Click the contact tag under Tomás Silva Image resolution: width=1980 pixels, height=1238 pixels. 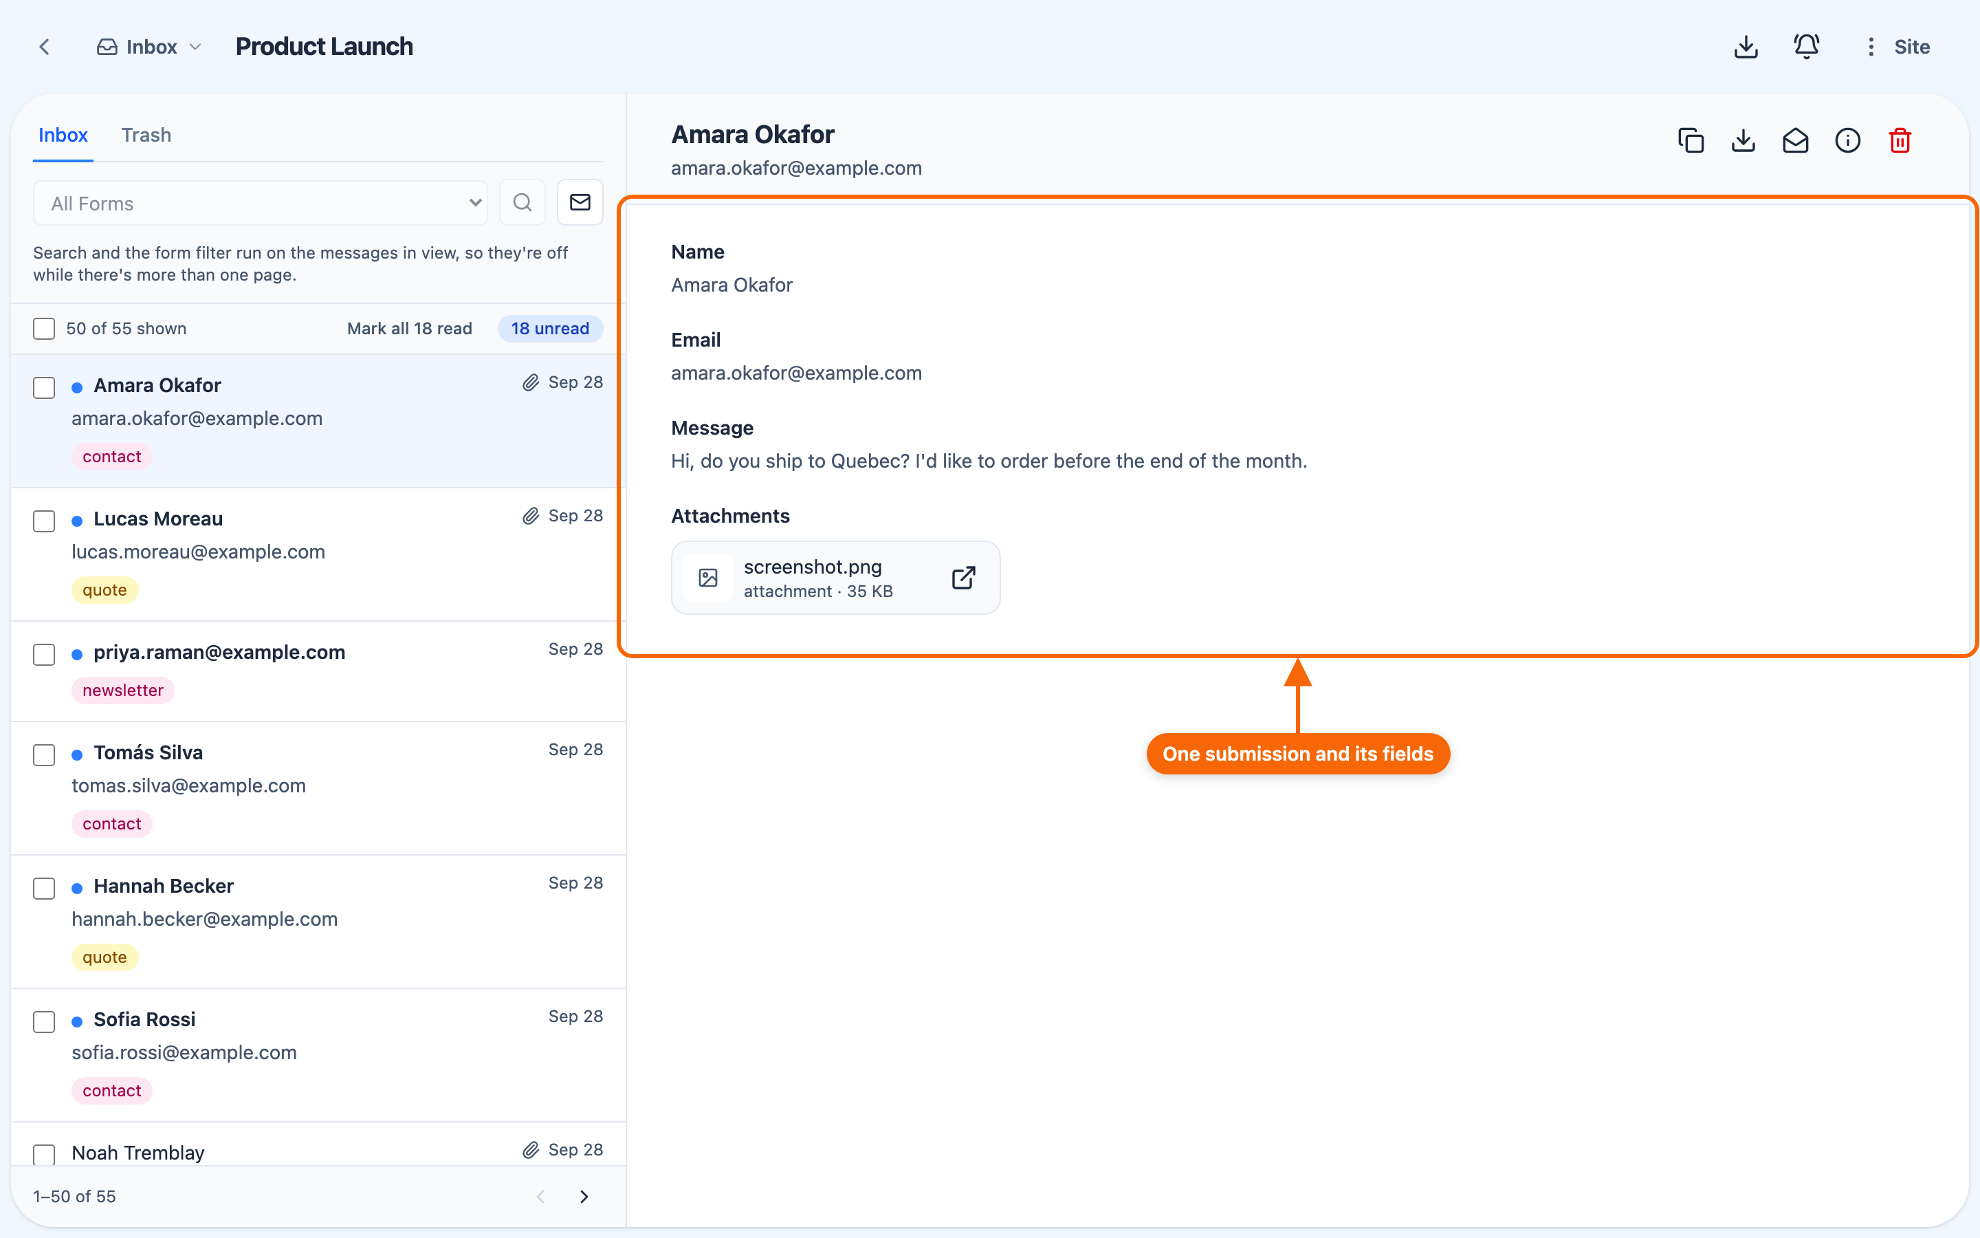click(112, 824)
